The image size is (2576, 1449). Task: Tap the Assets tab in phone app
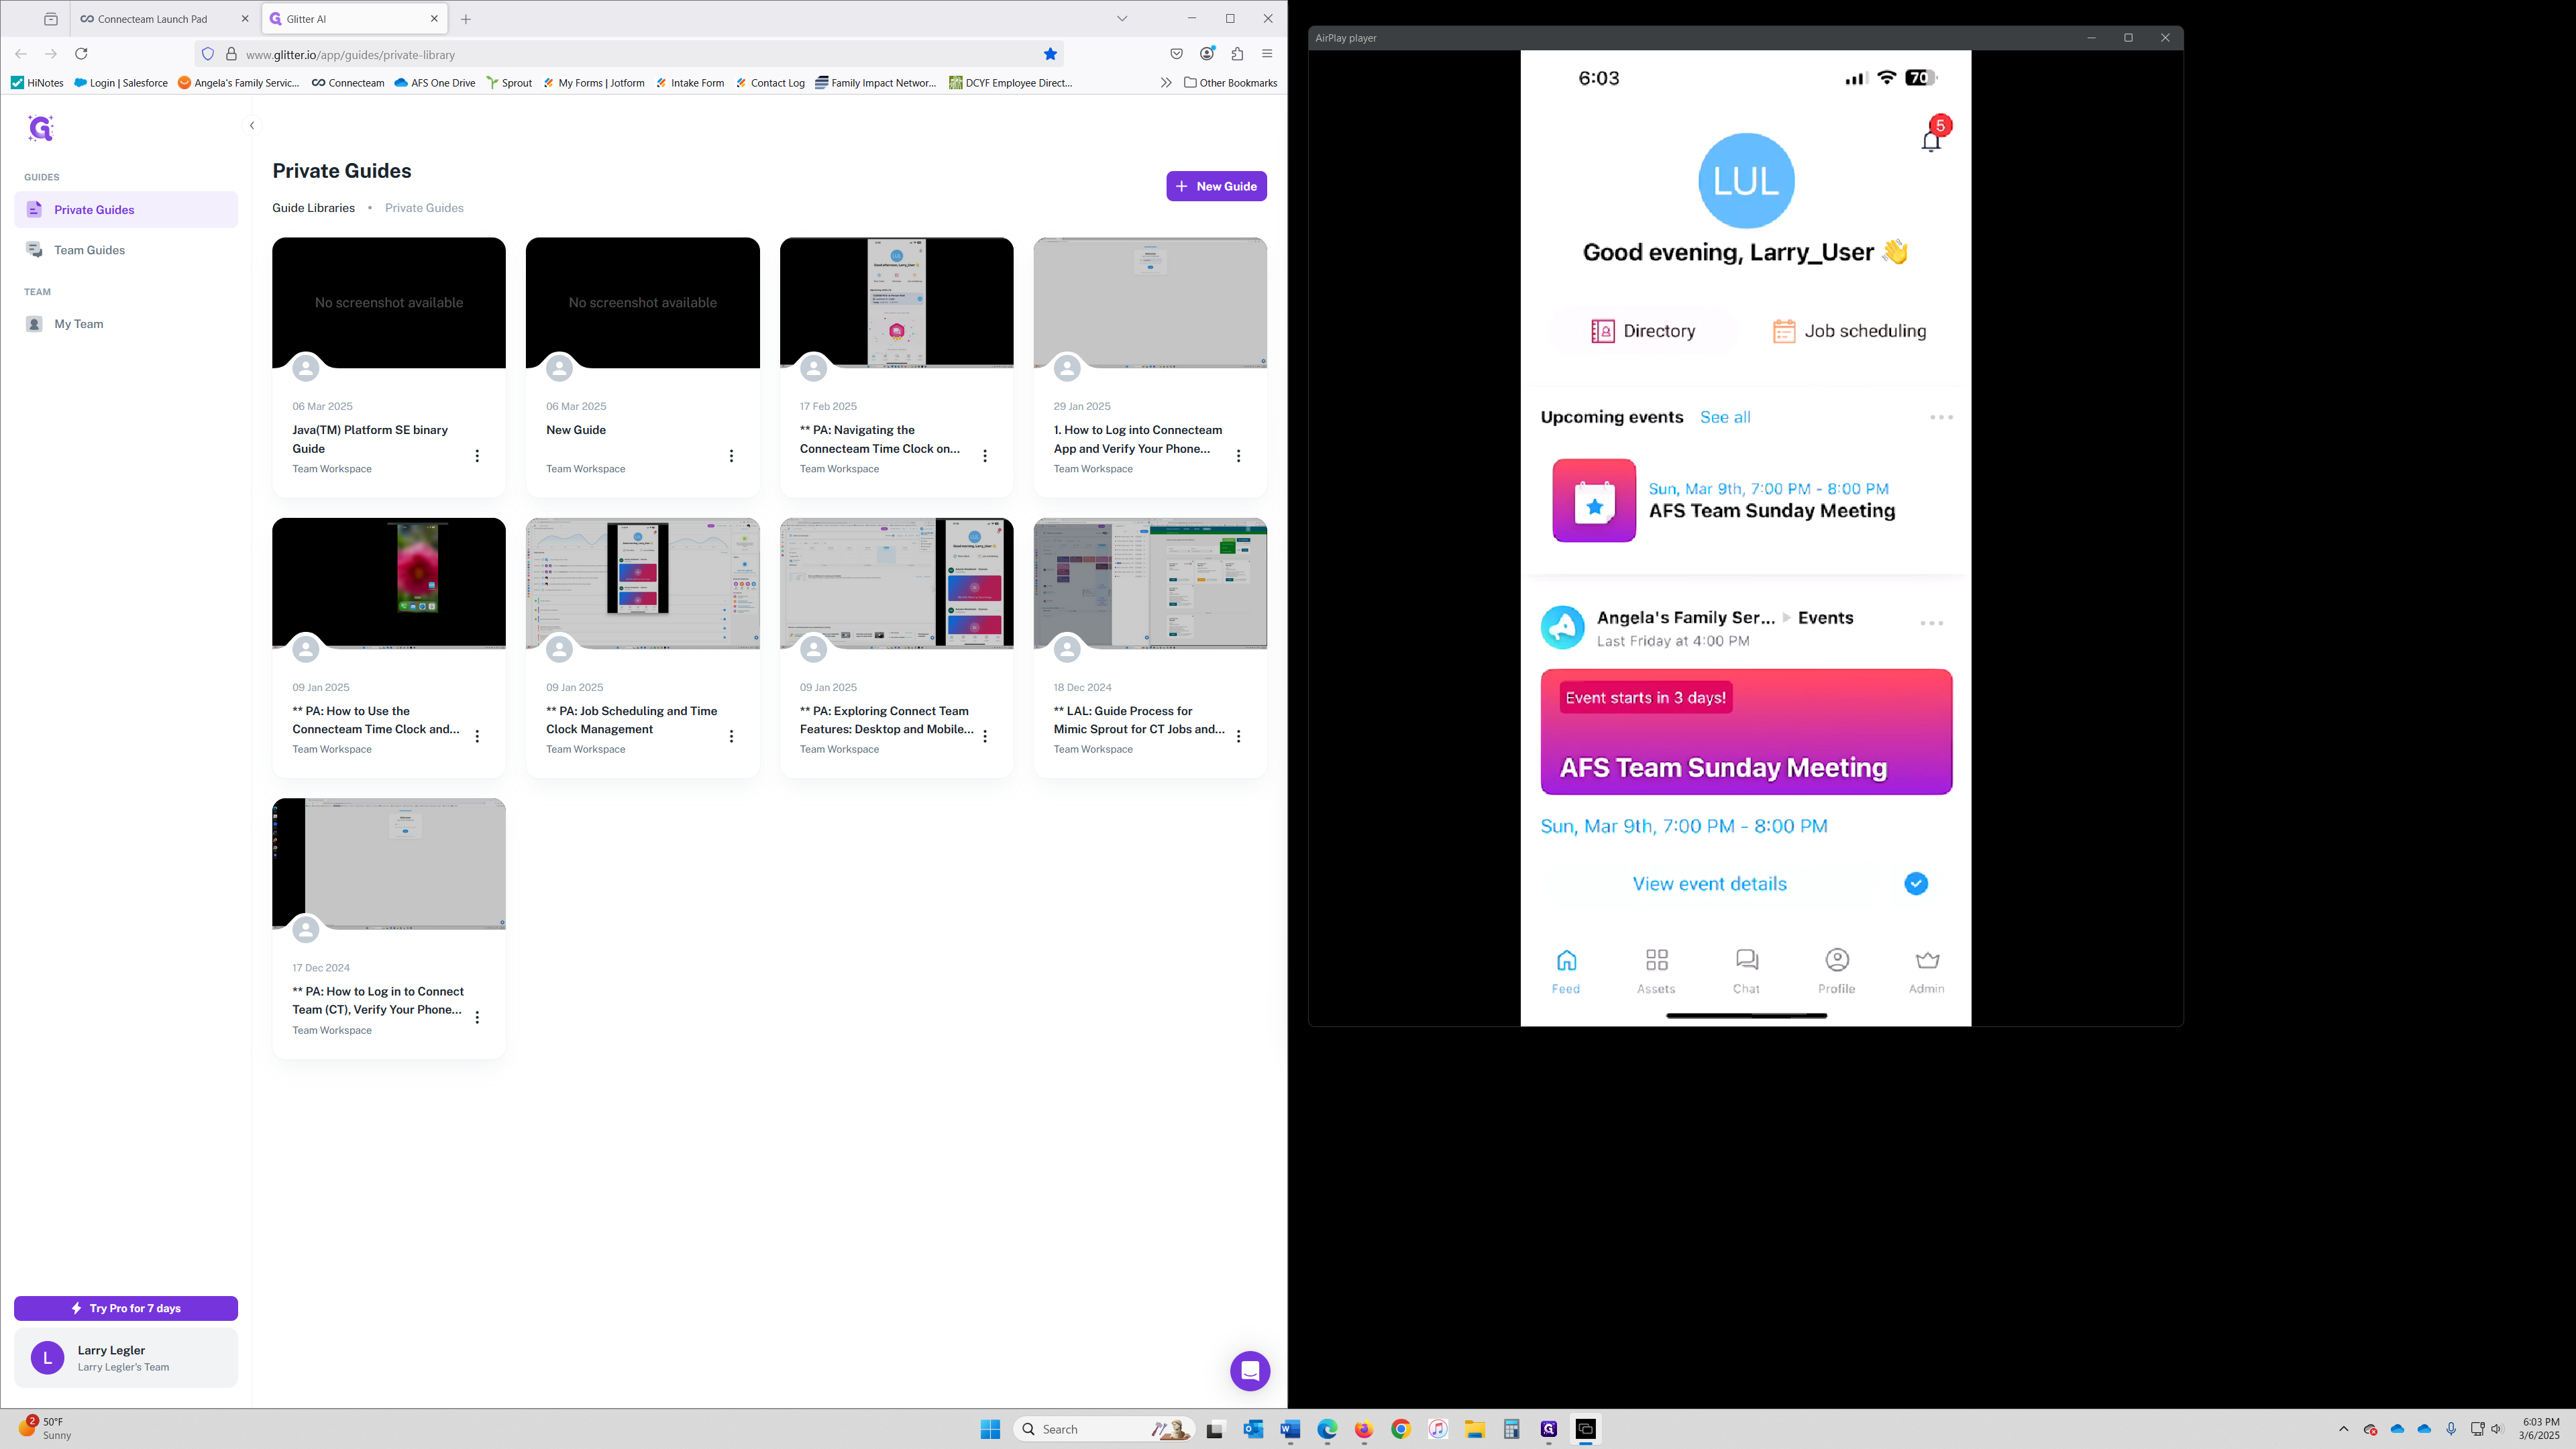(x=1656, y=971)
